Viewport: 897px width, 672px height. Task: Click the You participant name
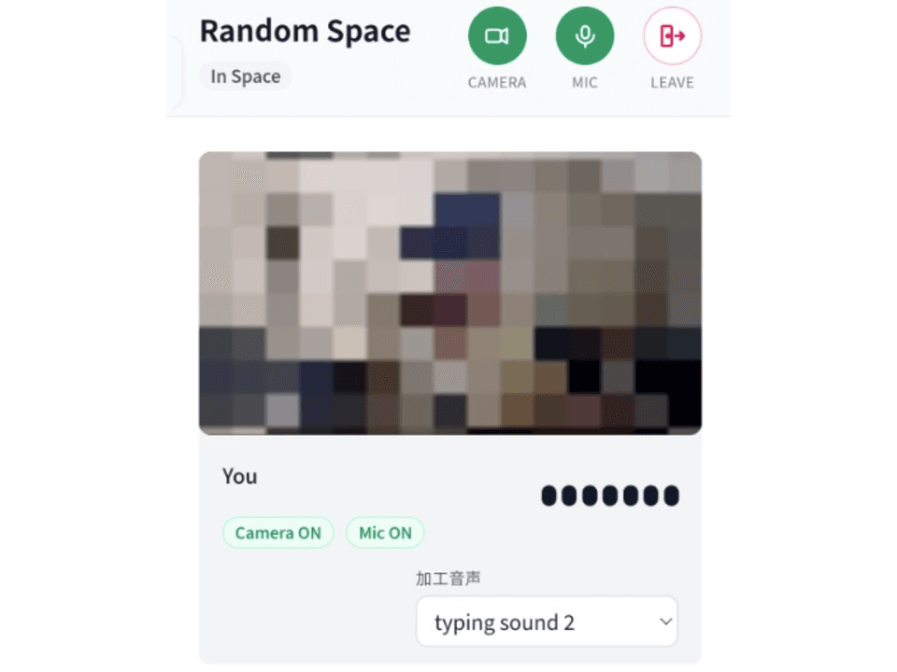(x=240, y=477)
